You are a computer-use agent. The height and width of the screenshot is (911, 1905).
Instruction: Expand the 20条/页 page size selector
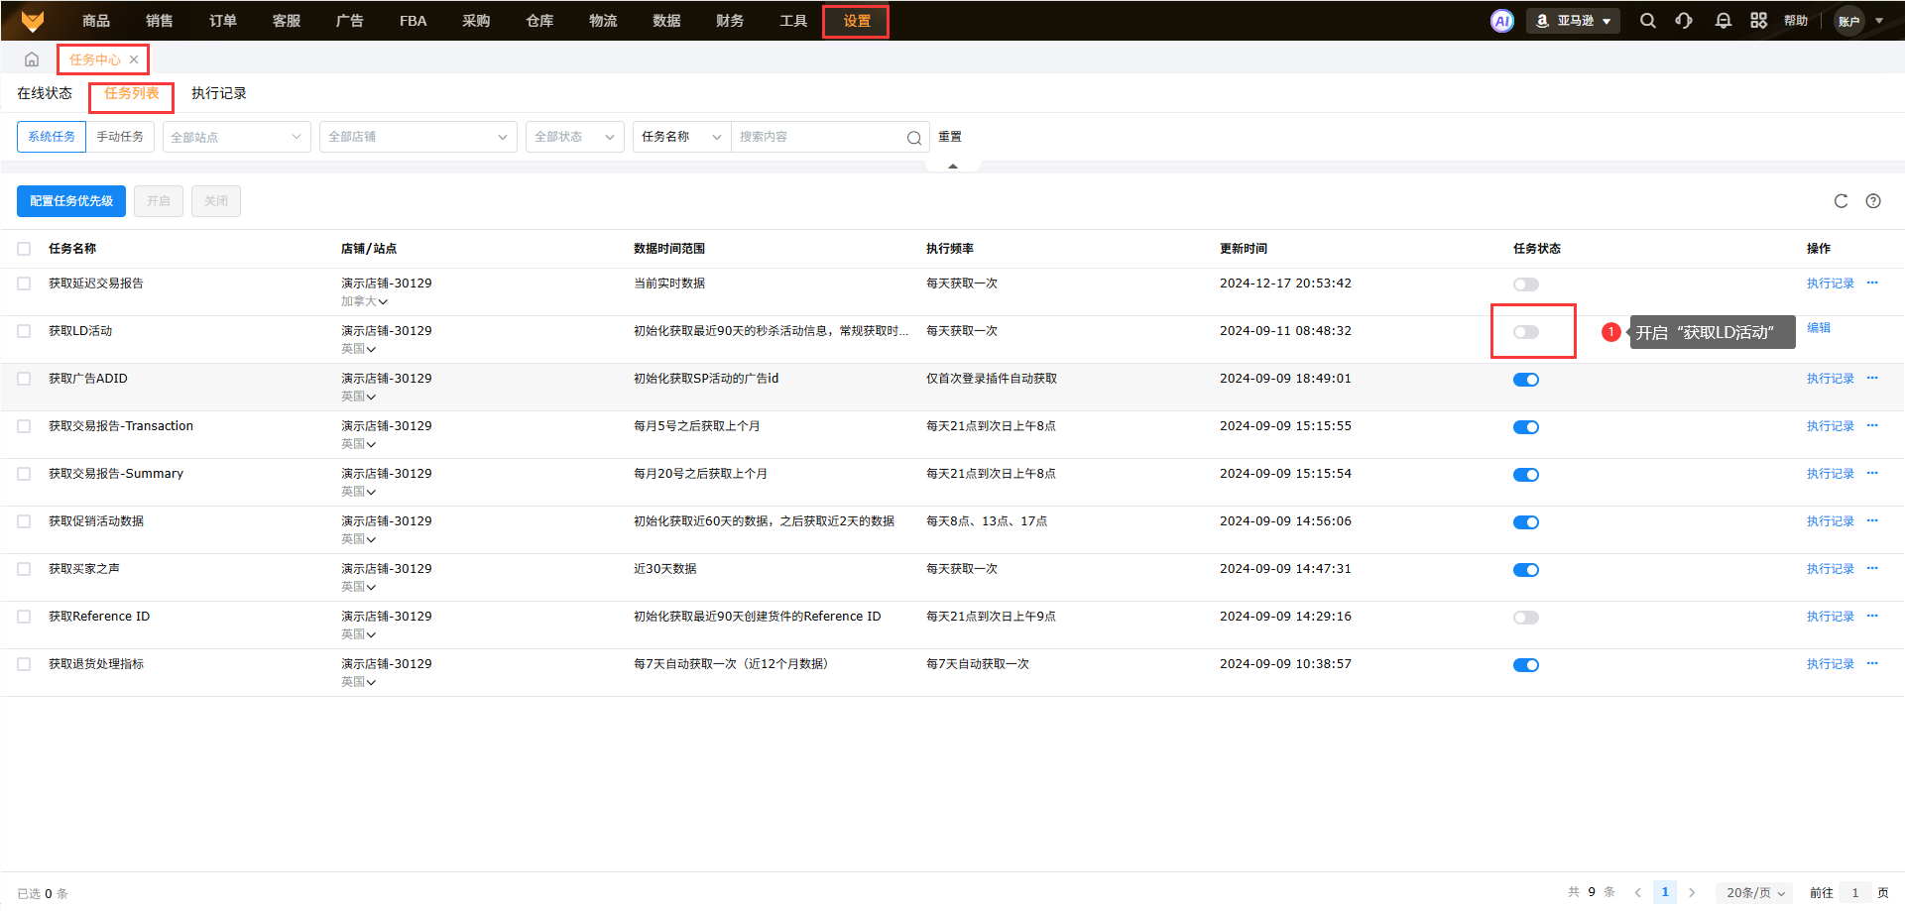(x=1755, y=892)
